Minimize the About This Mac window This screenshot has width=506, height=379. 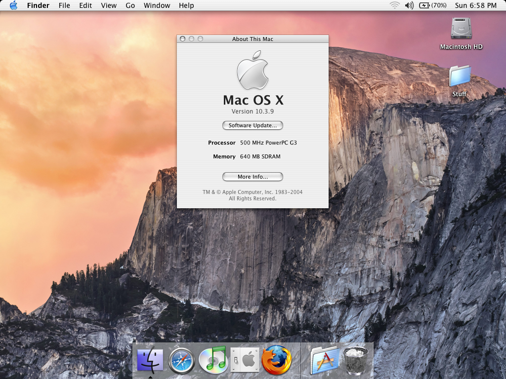pyautogui.click(x=191, y=38)
